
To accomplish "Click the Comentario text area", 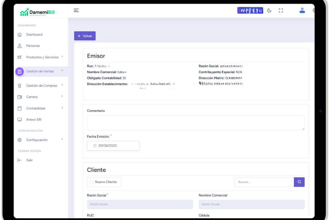I will click(196, 123).
